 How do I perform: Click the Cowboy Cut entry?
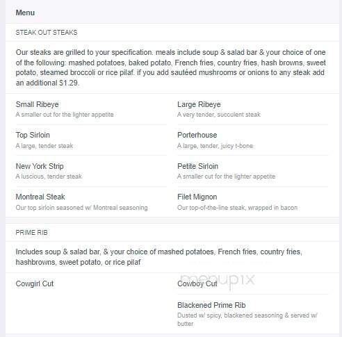(x=197, y=283)
